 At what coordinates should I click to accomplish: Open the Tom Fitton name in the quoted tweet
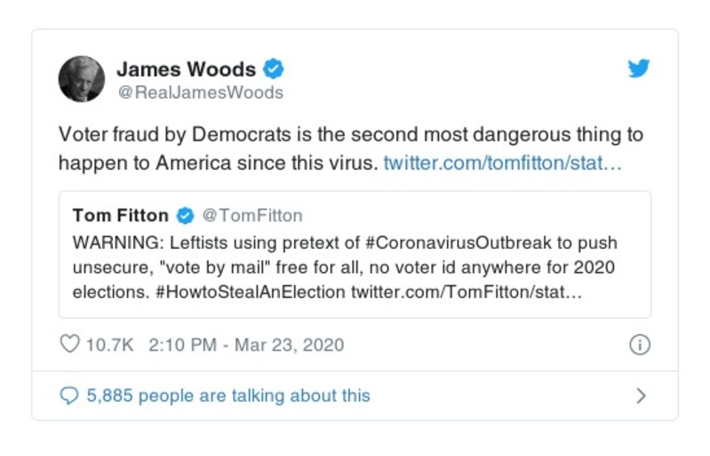pos(120,215)
